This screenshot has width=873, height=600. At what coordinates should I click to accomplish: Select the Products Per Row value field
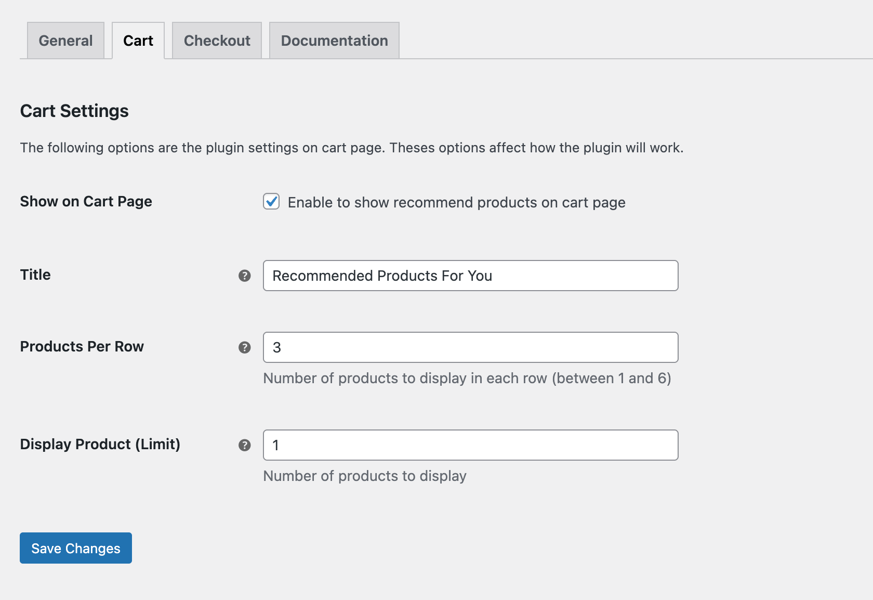[470, 347]
